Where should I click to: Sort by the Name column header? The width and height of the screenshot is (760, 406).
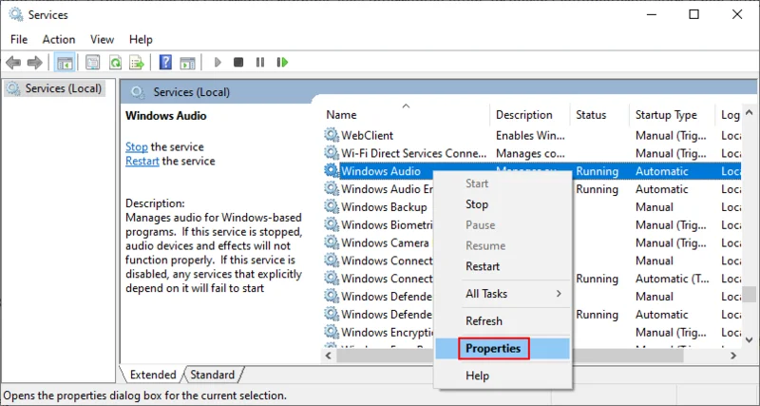pyautogui.click(x=407, y=115)
